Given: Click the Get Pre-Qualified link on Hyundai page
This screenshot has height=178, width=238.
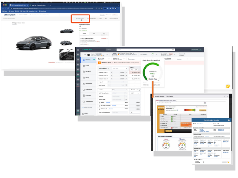Looking at the screenshot, I should coord(80,19).
